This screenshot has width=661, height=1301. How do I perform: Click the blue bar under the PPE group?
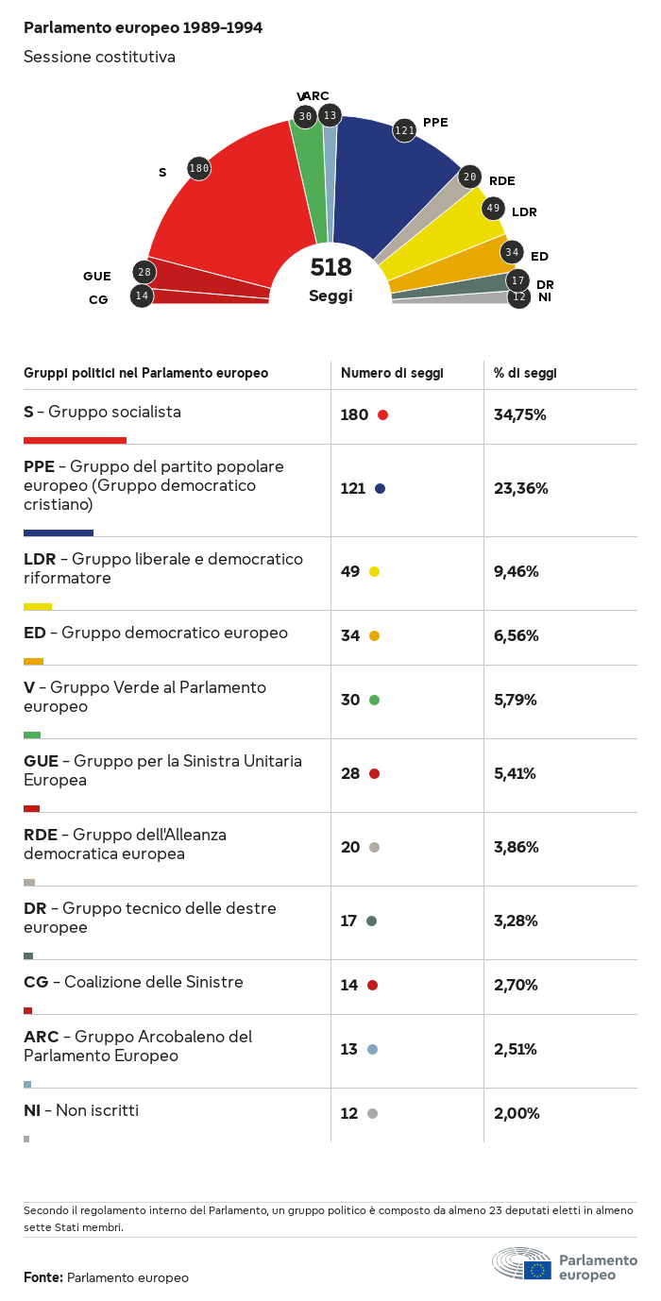click(59, 532)
